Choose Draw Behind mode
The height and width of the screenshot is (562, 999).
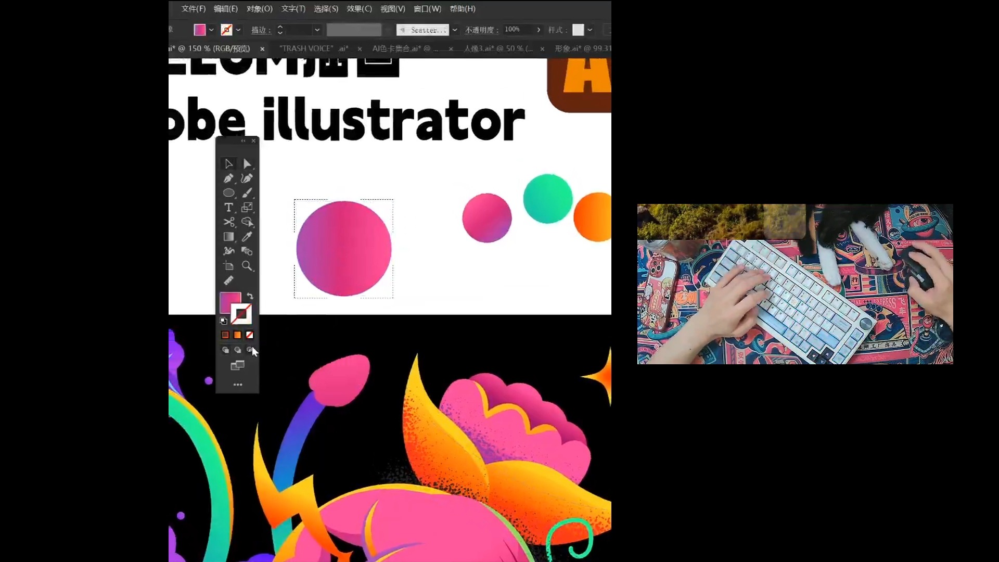point(237,350)
